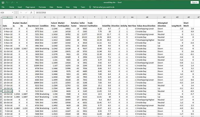200x117 pixels.
Task: Click the Sign in button
Action: pos(195,3)
